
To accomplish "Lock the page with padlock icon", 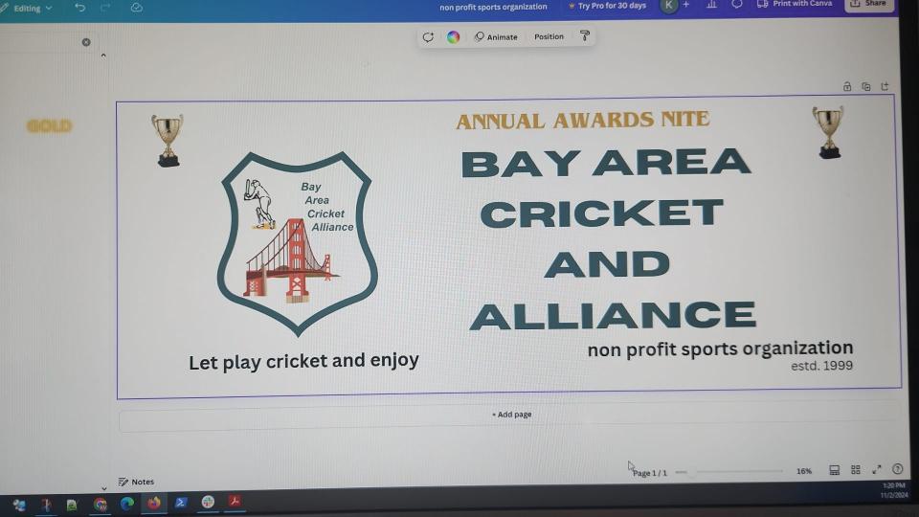I will [x=847, y=86].
